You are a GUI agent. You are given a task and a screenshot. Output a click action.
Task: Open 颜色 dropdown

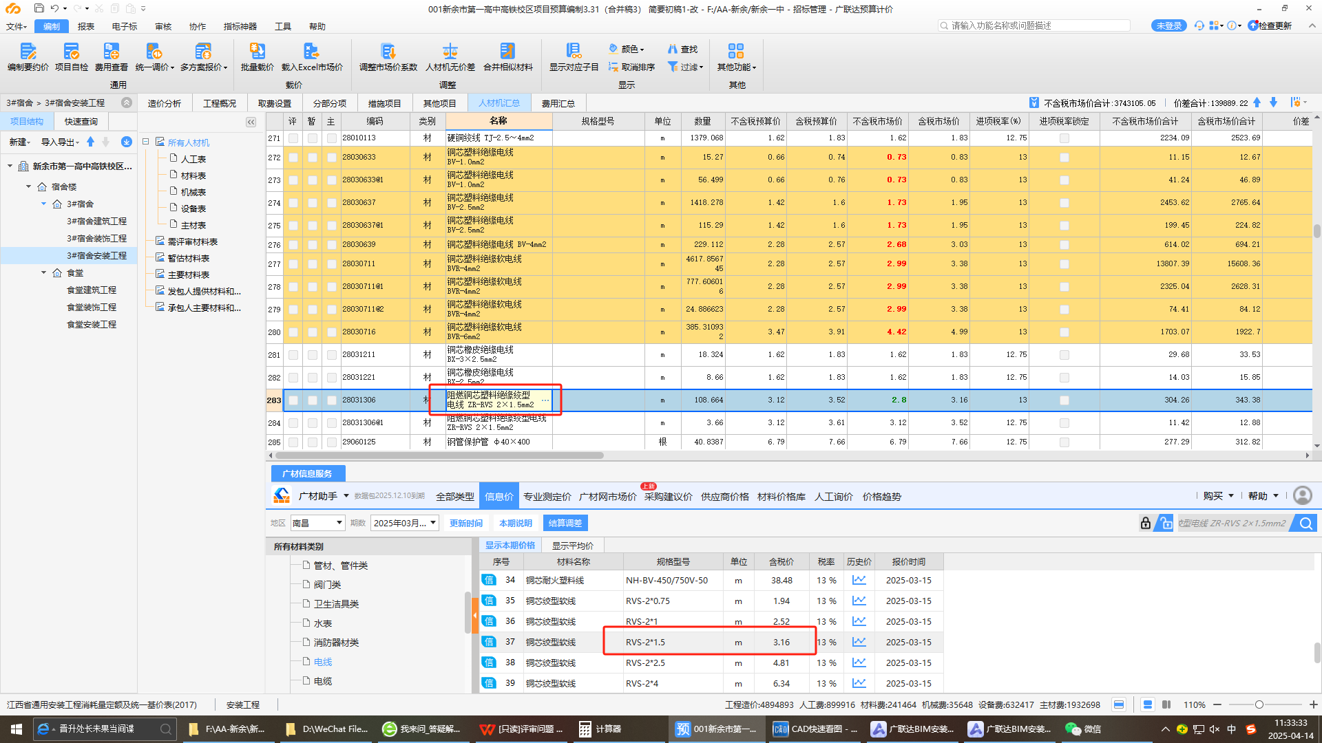[627, 49]
